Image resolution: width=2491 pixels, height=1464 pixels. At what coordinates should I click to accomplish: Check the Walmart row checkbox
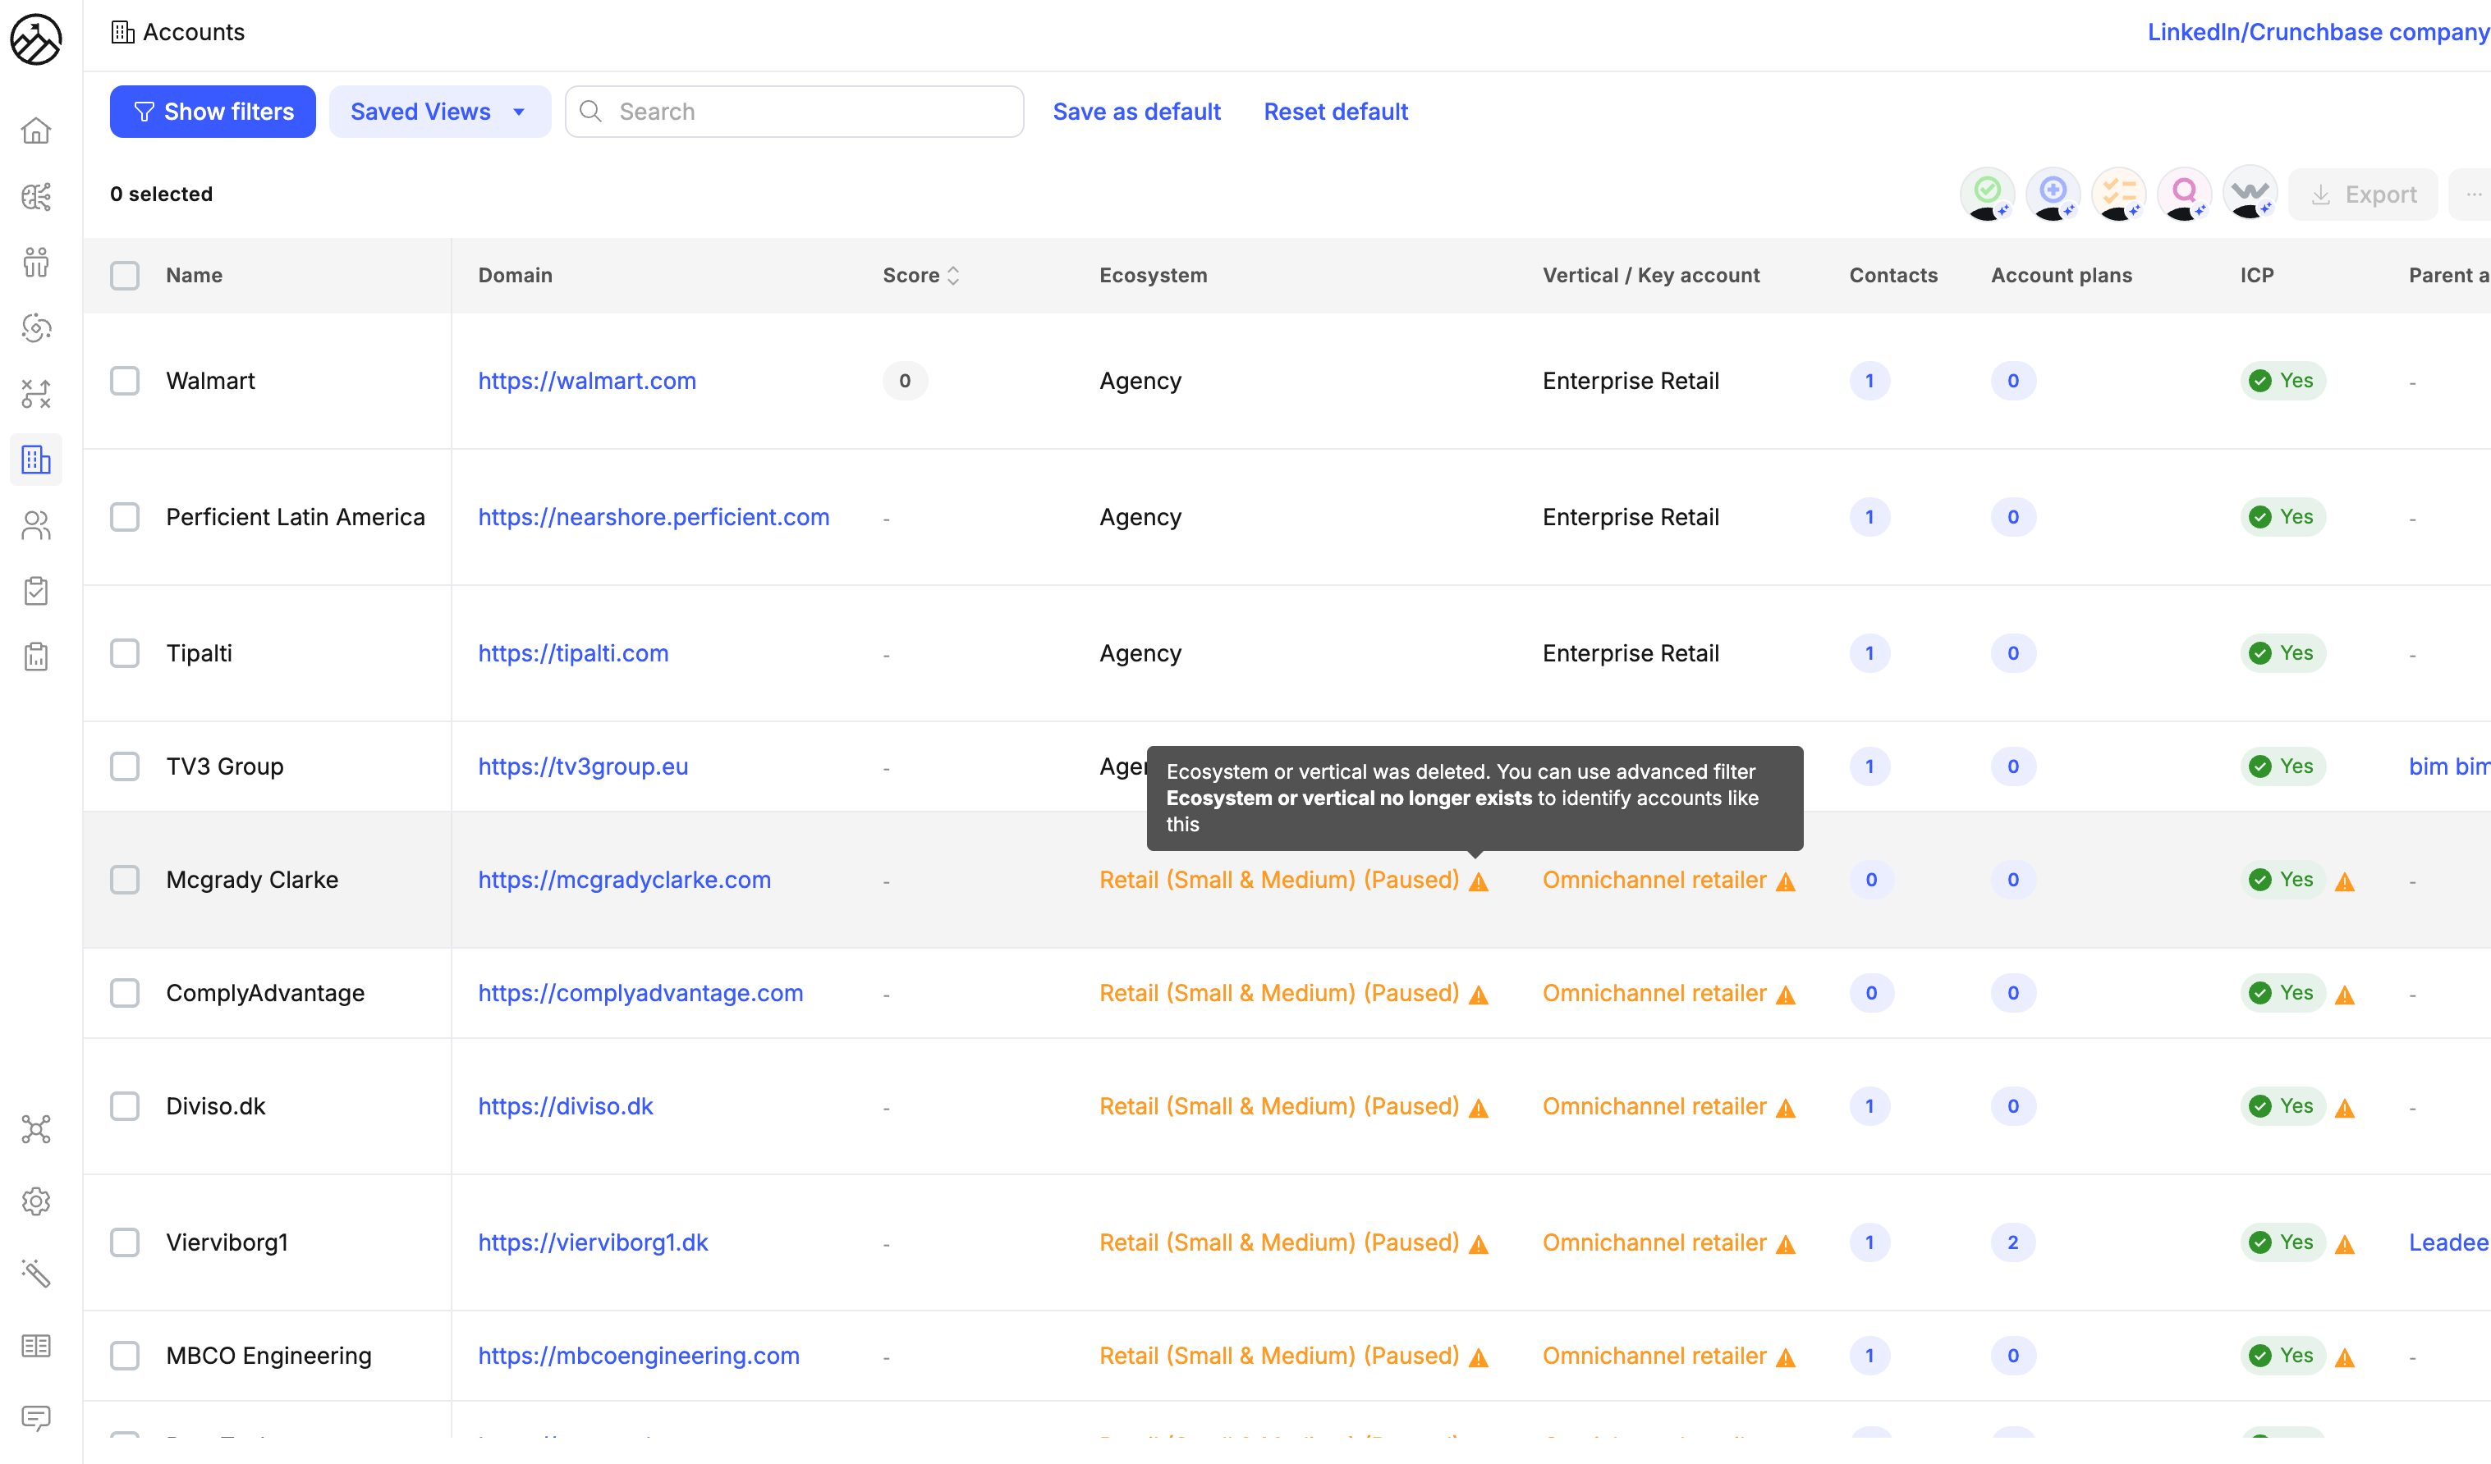125,380
